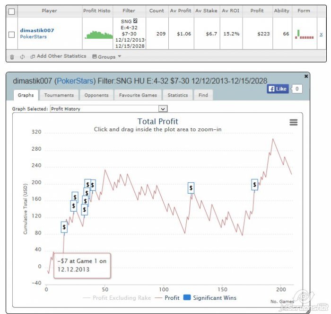
Task: Click the Av Stake value $6.7
Action: coord(211,34)
